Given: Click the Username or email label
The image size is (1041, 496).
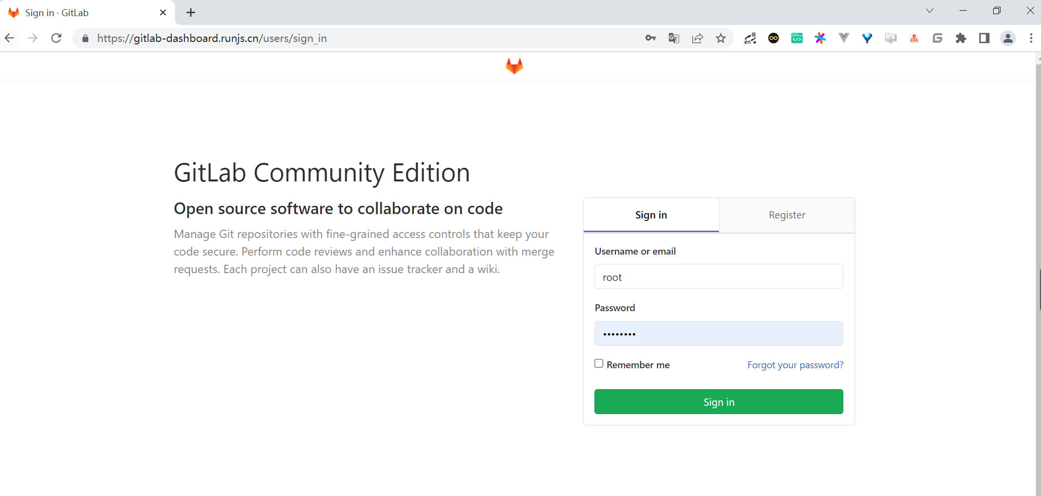Looking at the screenshot, I should [635, 251].
